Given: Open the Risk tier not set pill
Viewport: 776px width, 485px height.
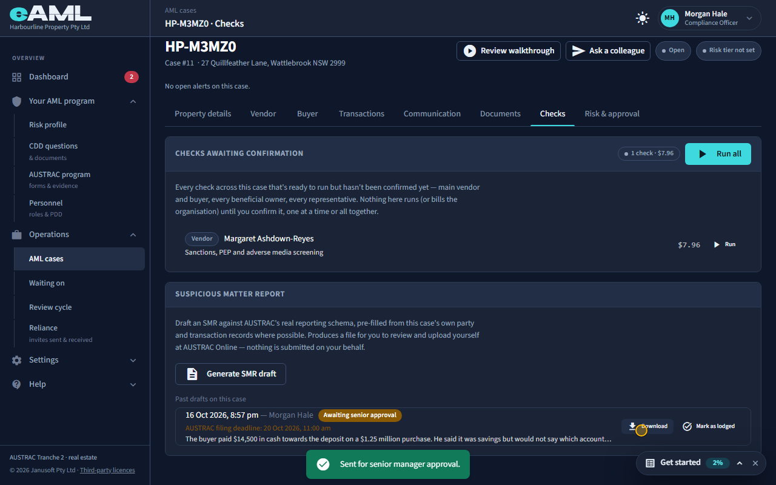Looking at the screenshot, I should tap(728, 50).
